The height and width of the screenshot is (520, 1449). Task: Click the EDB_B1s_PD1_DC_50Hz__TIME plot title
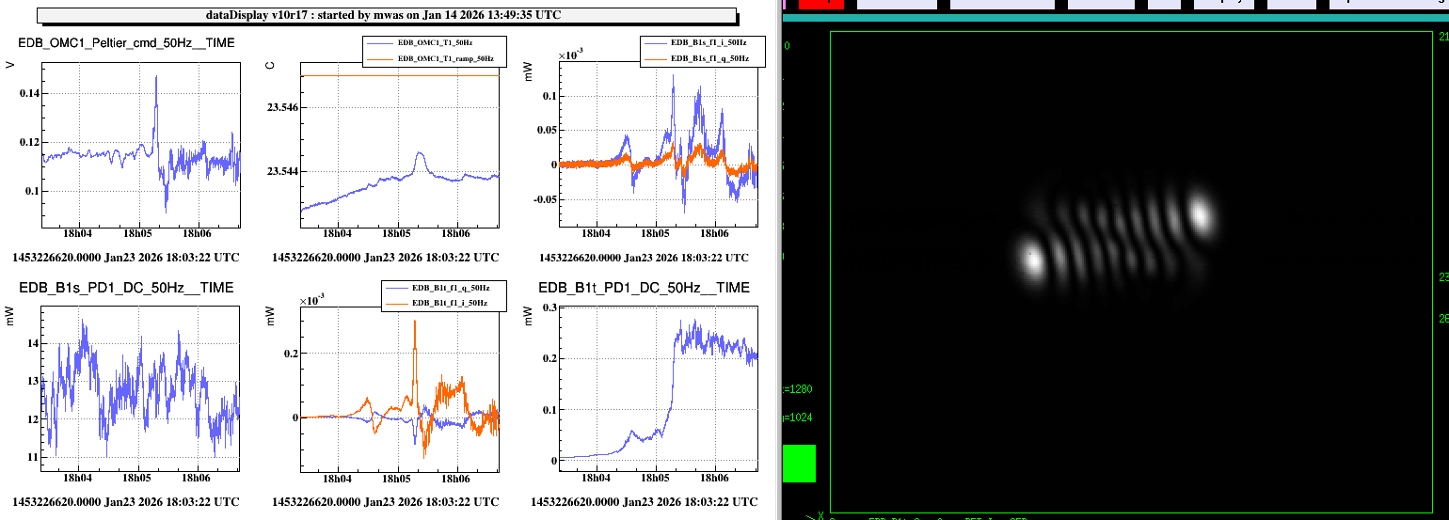[126, 288]
